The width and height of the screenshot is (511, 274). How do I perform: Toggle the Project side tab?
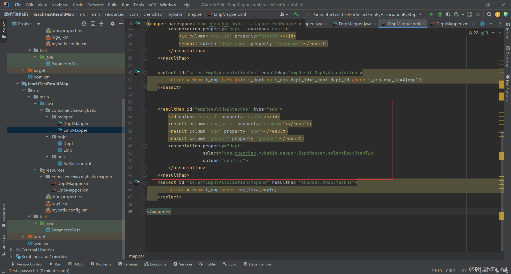(x=4, y=30)
